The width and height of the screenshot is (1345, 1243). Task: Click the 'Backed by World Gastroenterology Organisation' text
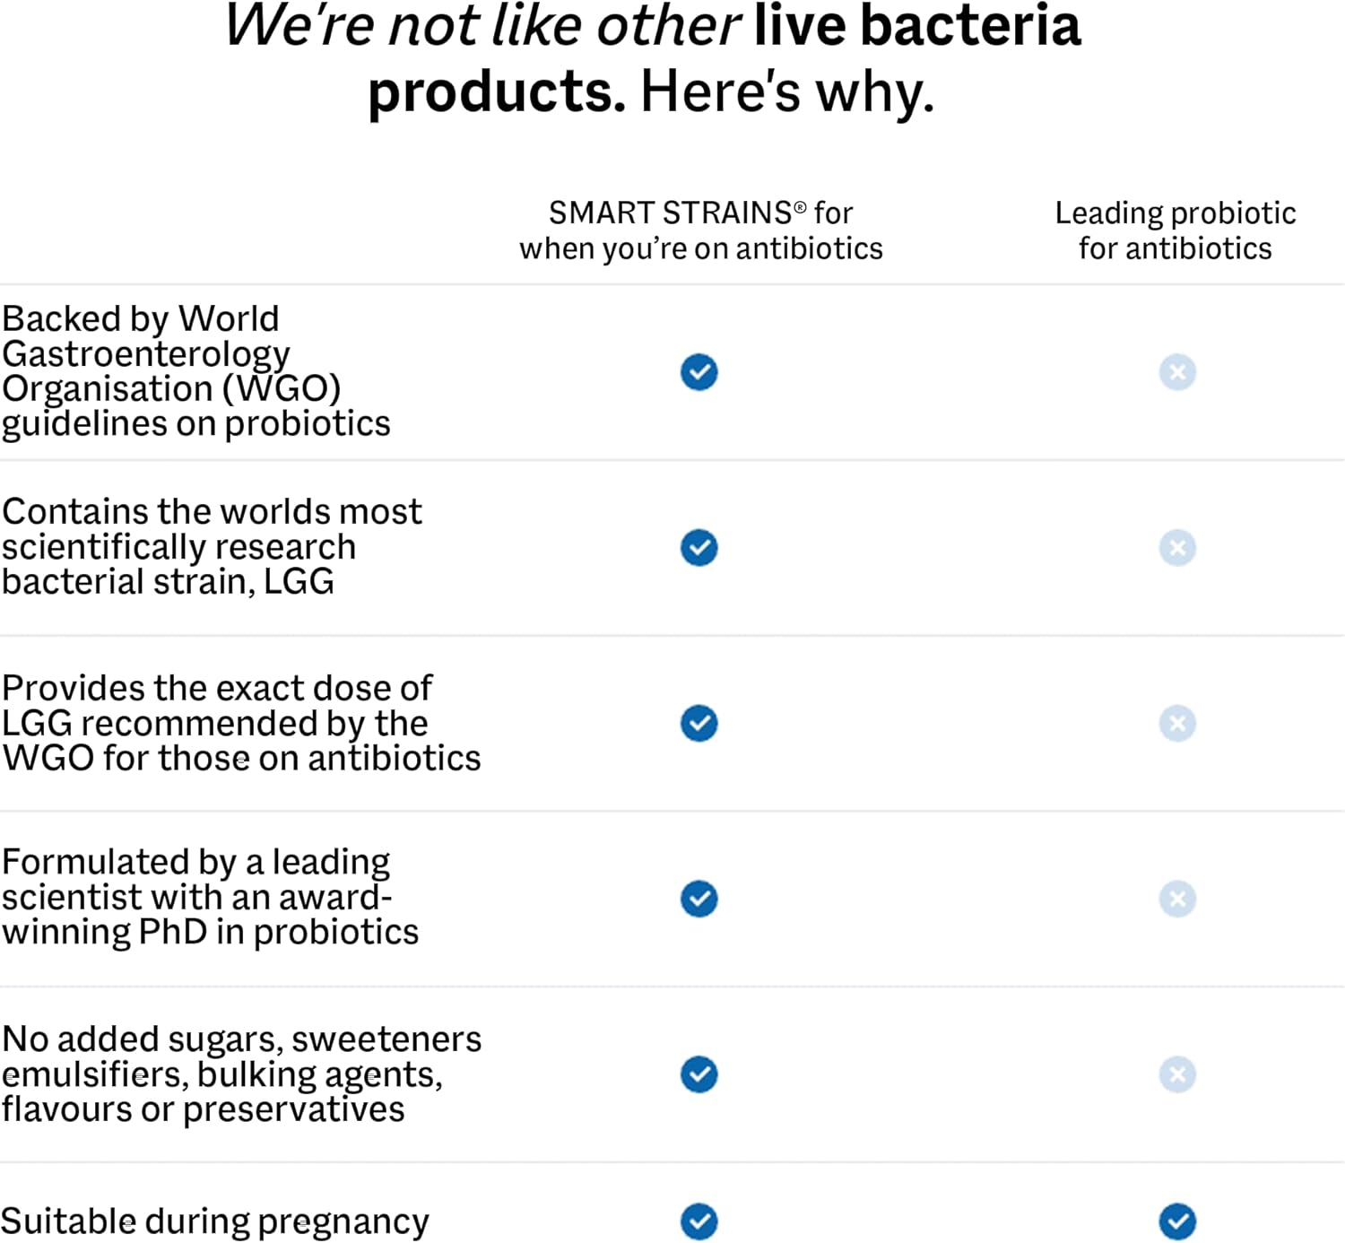coord(195,371)
